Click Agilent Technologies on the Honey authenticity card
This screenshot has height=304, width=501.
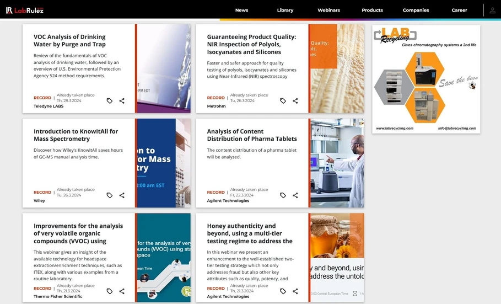point(228,296)
